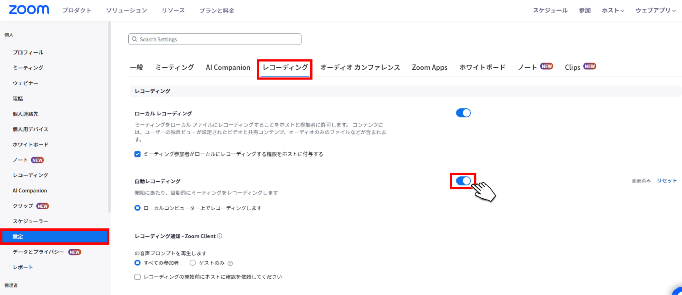This screenshot has width=682, height=295.
Task: Click 参加 in the top bar
Action: 585,10
